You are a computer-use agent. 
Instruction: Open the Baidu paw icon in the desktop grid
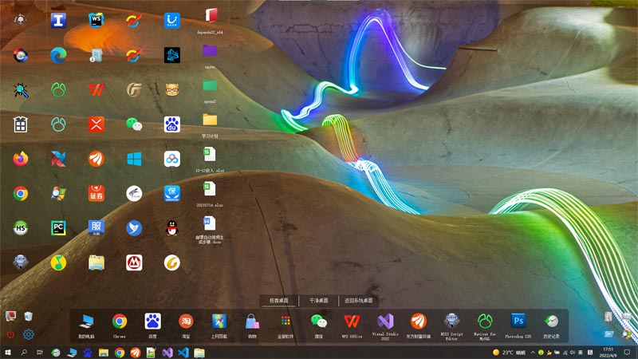[172, 124]
